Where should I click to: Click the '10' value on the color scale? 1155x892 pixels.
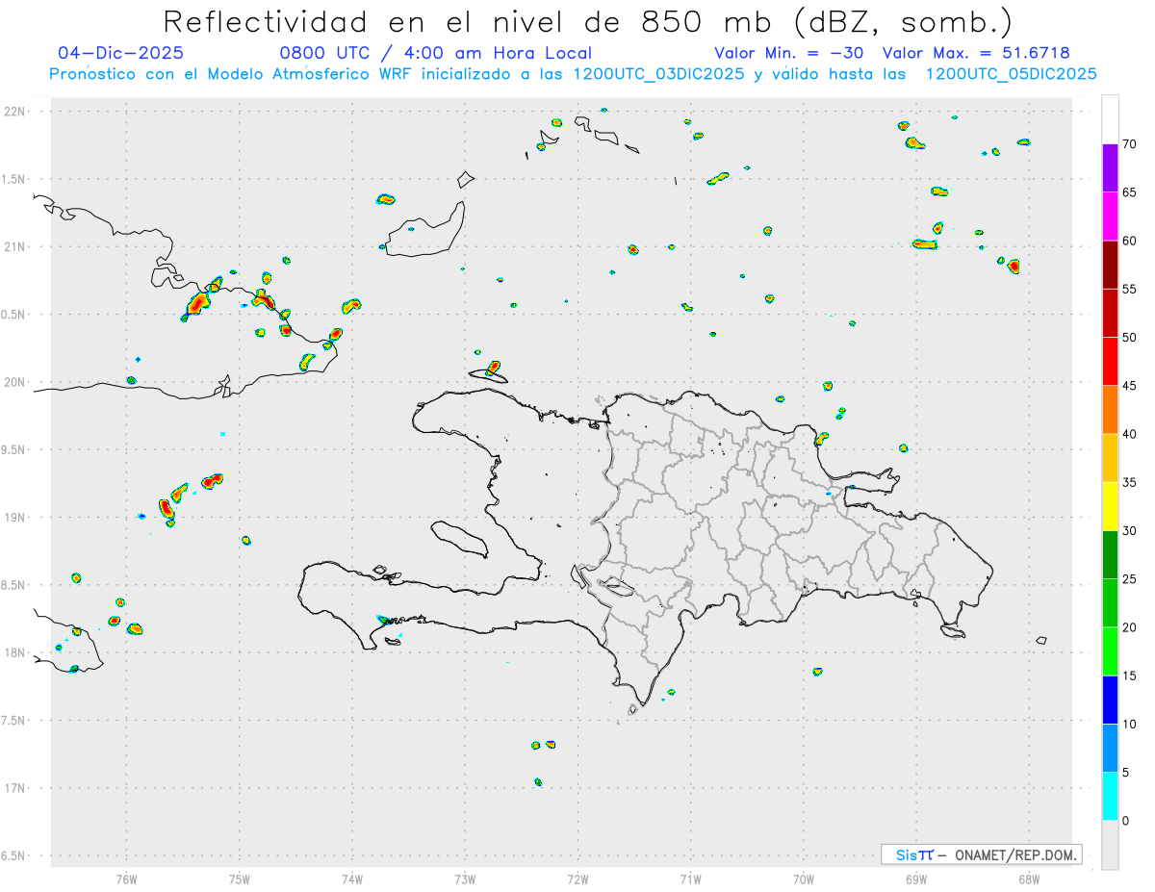[1129, 725]
